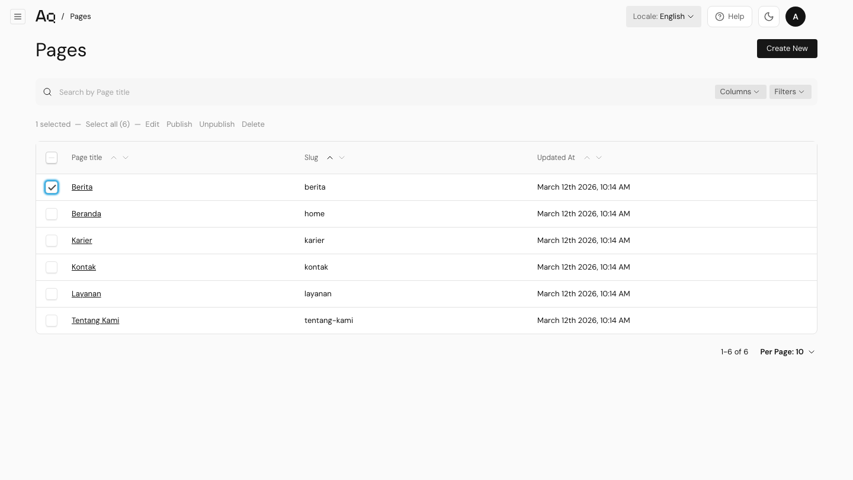Unpublish the selected page
The image size is (853, 480).
click(x=217, y=124)
